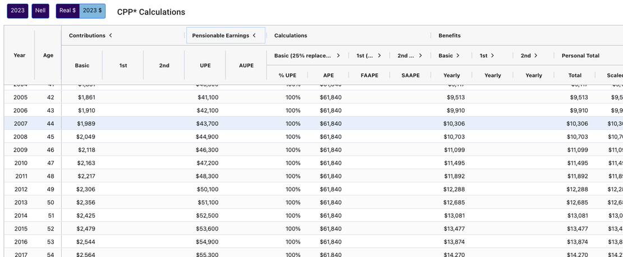
Task: Select the AUPE column header
Action: click(246, 65)
